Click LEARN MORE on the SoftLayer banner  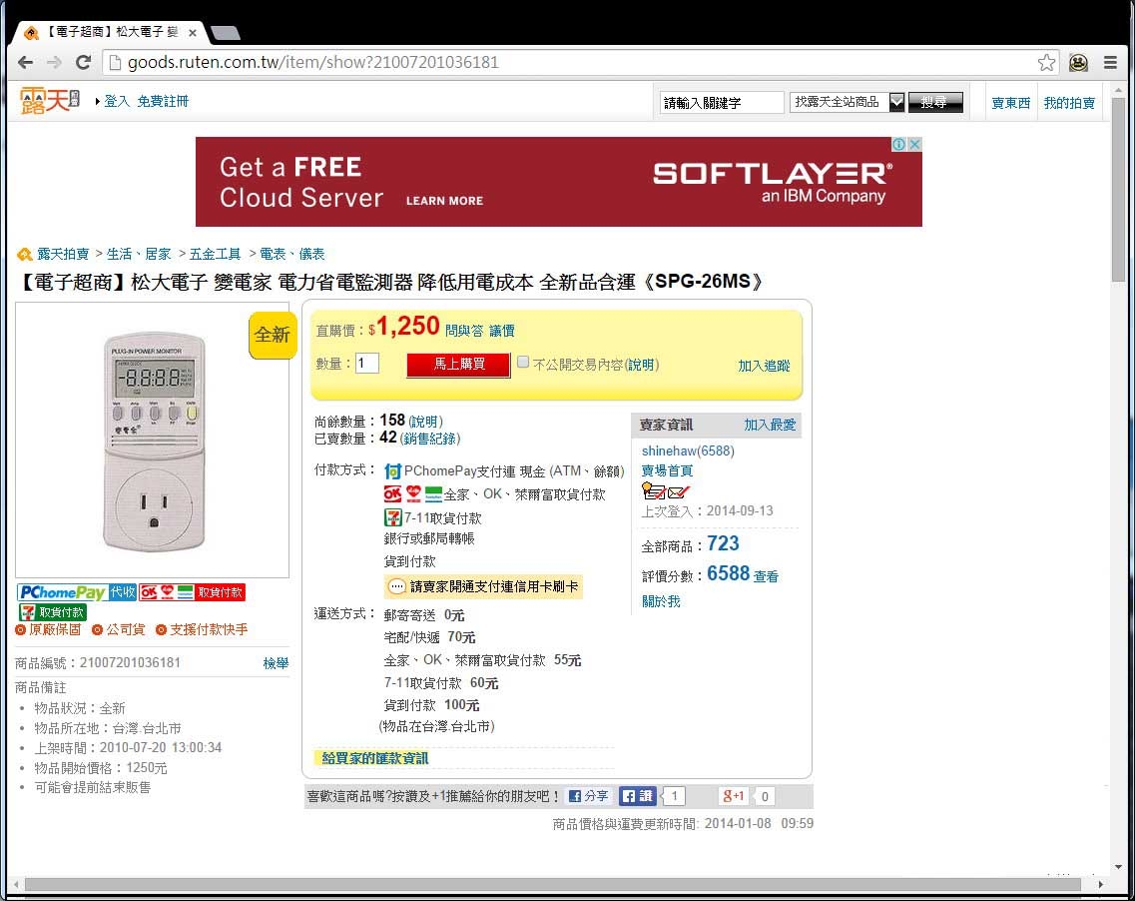444,201
